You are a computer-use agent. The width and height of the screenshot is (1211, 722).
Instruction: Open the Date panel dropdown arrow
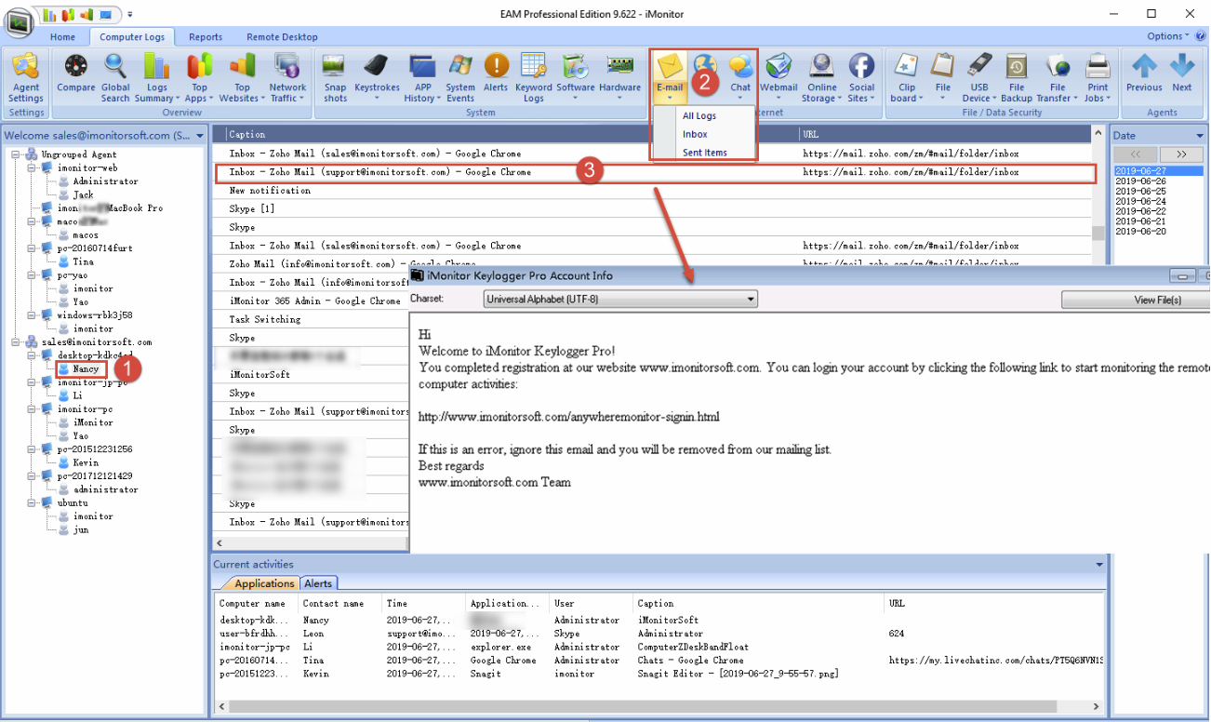(1200, 136)
